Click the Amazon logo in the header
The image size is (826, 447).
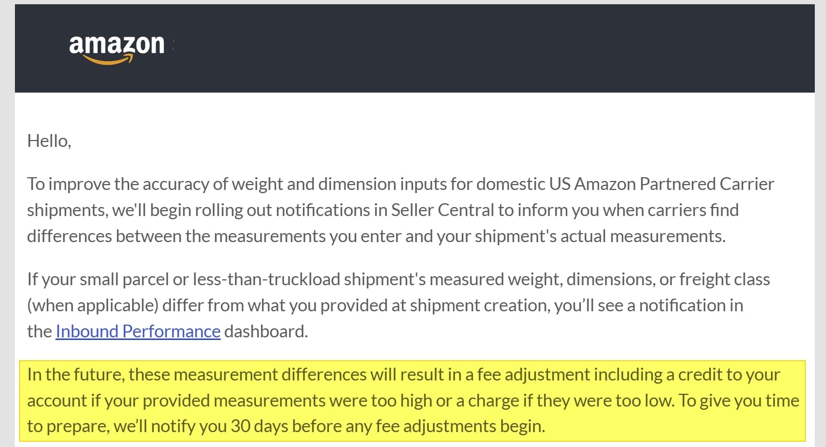(117, 49)
